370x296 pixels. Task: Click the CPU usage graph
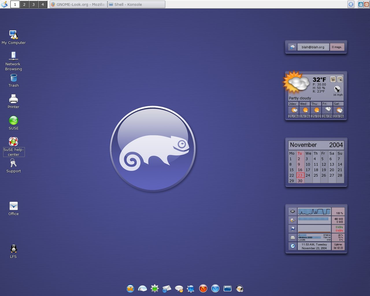tap(314, 212)
